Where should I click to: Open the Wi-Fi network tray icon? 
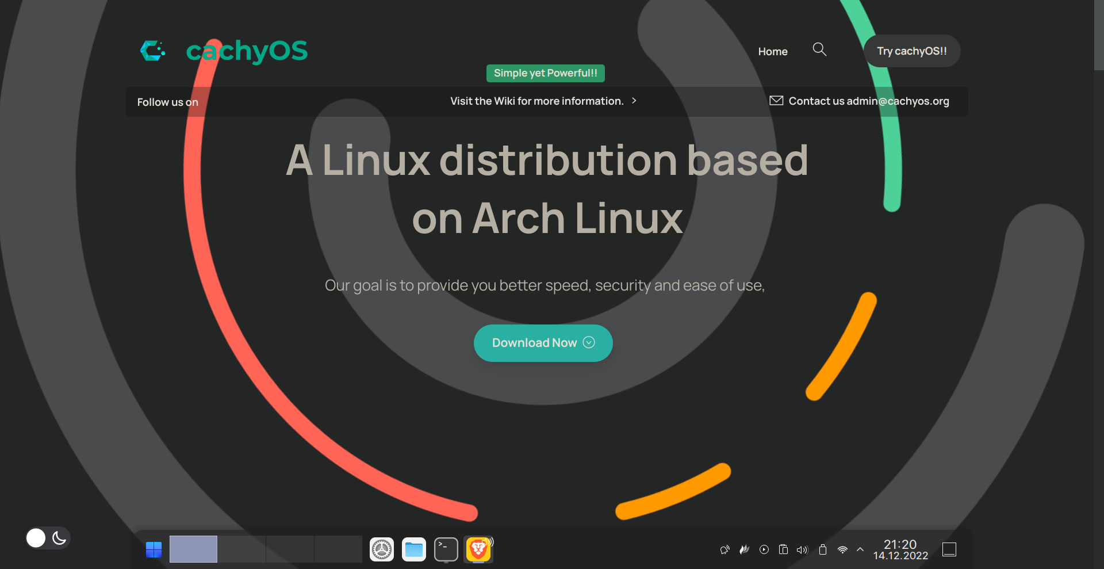point(842,549)
